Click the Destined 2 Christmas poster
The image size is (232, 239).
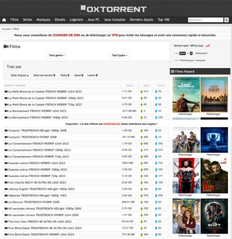pyautogui.click(x=186, y=216)
